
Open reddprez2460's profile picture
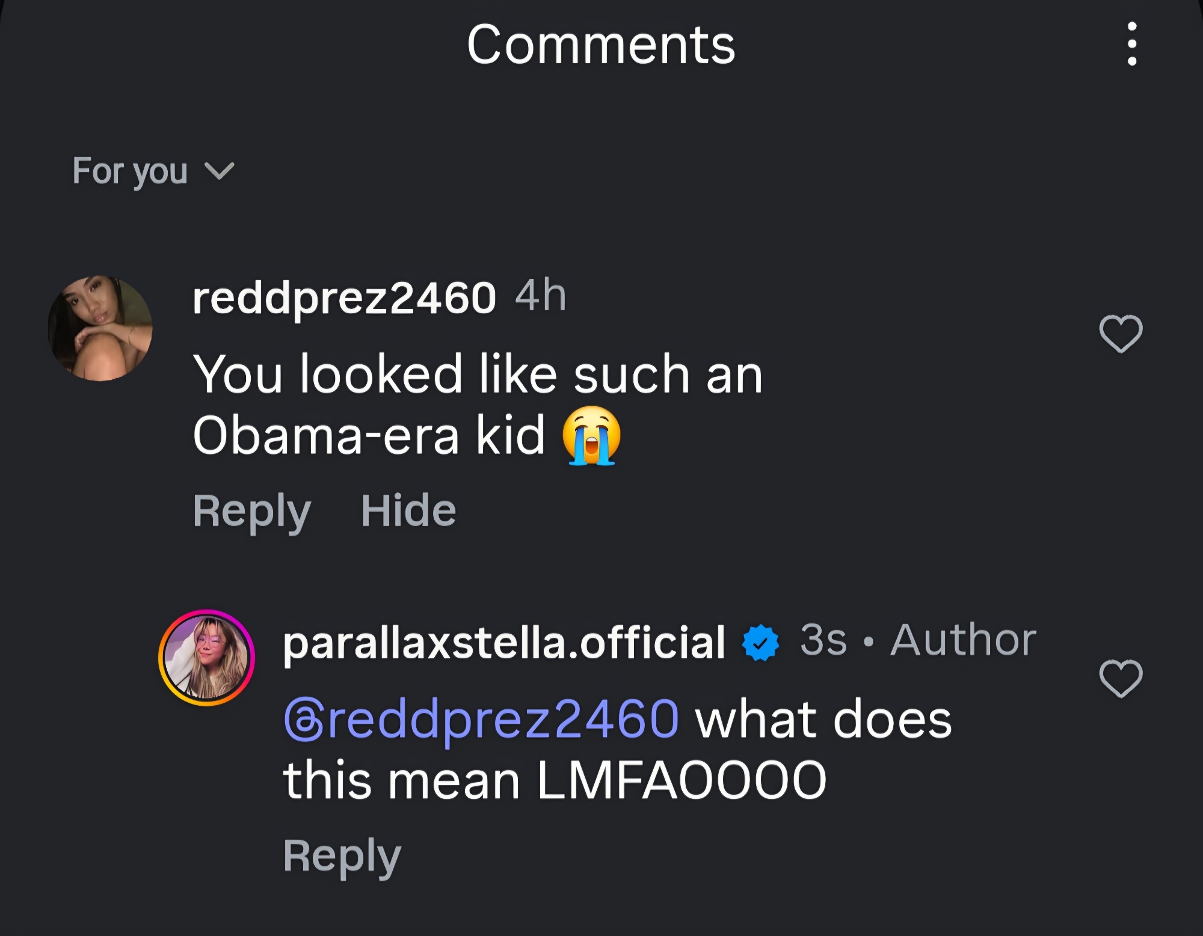point(100,328)
